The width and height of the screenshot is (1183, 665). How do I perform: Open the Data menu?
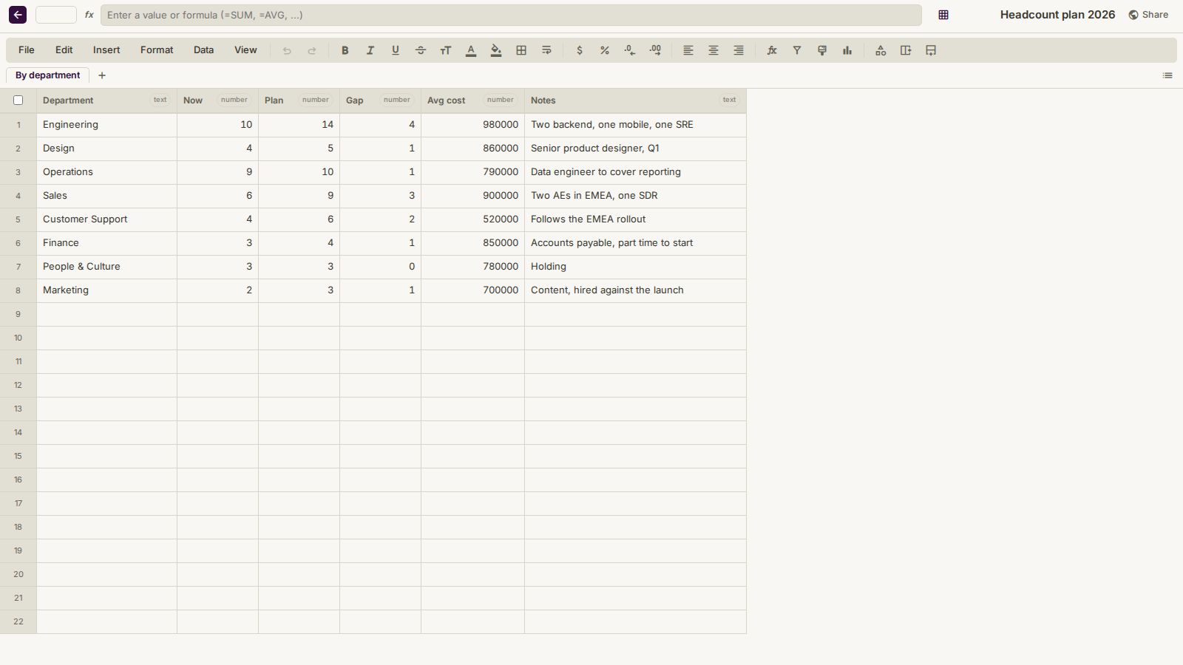(x=203, y=50)
